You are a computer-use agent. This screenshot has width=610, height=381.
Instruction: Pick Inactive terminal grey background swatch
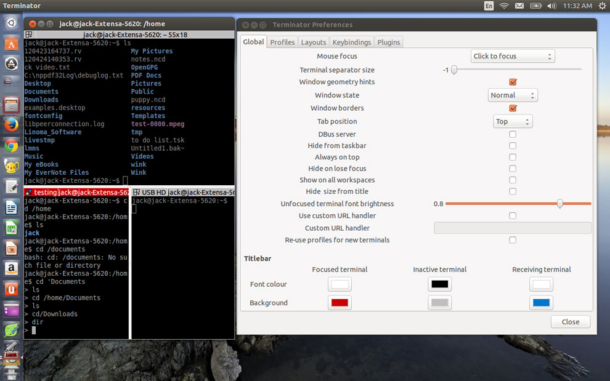[439, 303]
